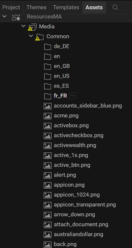Select the de_DE folder icon
Screen dimensions: 132x248
[48, 46]
